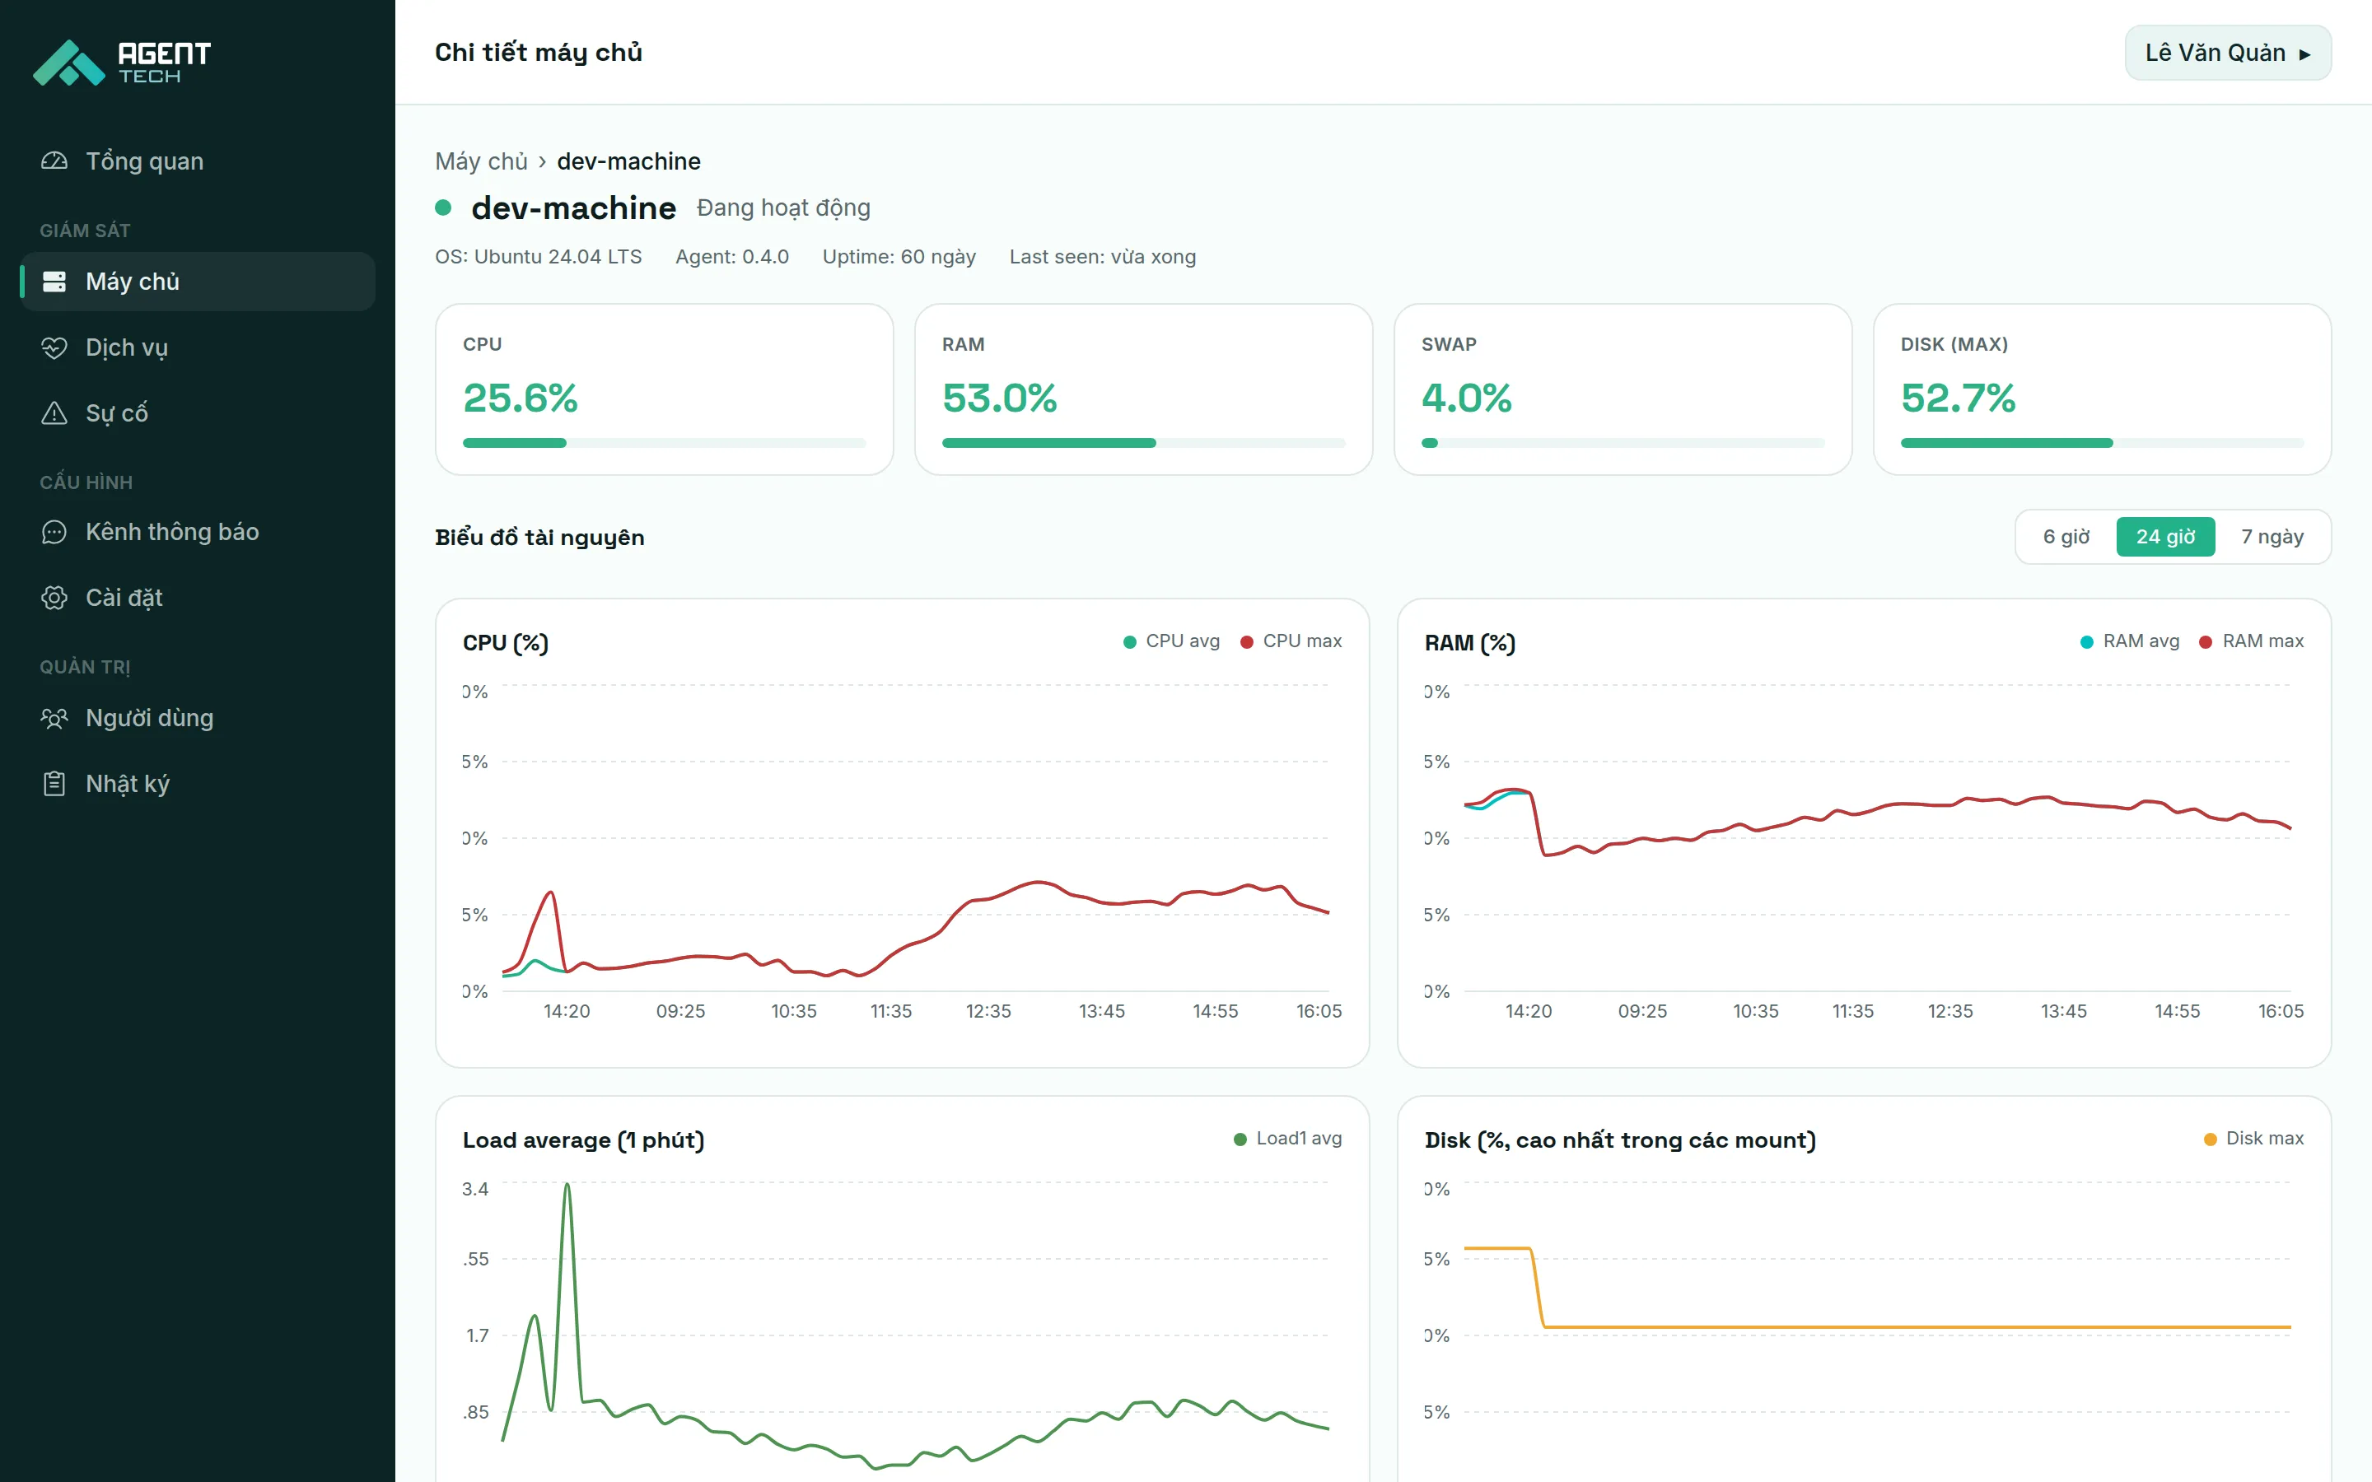
Task: Open Lê Văn Quản user menu
Action: [2227, 53]
